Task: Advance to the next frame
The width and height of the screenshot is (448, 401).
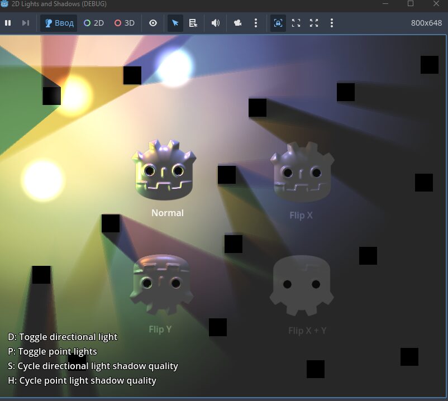Action: tap(26, 23)
